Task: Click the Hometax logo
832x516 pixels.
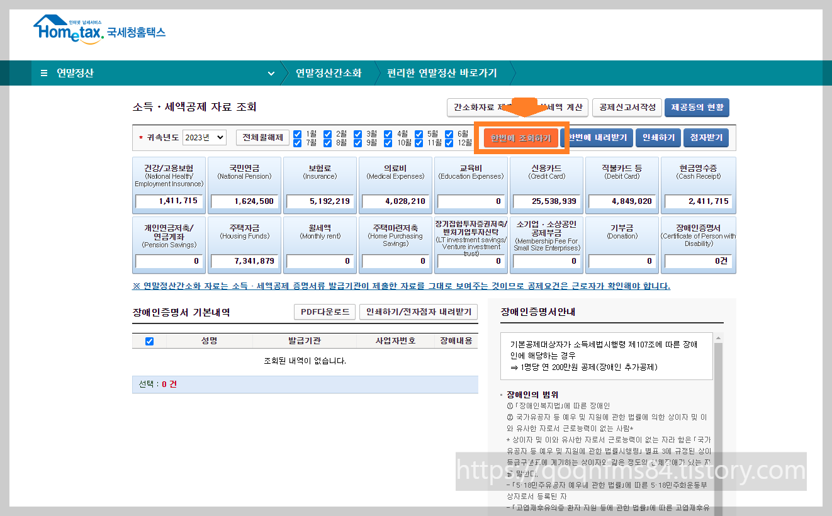Action: (99, 31)
